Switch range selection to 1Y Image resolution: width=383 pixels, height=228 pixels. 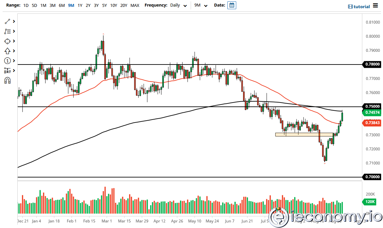coord(80,5)
